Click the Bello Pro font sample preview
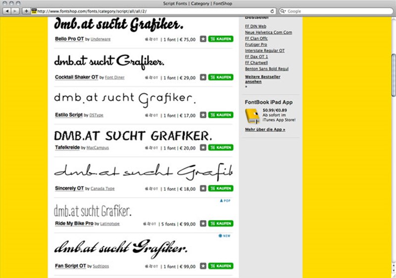Viewport: 396px width, 278px height. [119, 25]
